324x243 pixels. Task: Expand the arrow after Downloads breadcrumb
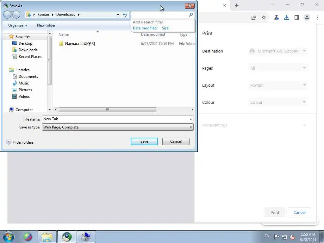[79, 15]
